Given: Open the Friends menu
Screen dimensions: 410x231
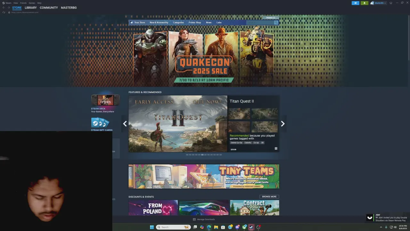Looking at the screenshot, I should pyautogui.click(x=23, y=3).
